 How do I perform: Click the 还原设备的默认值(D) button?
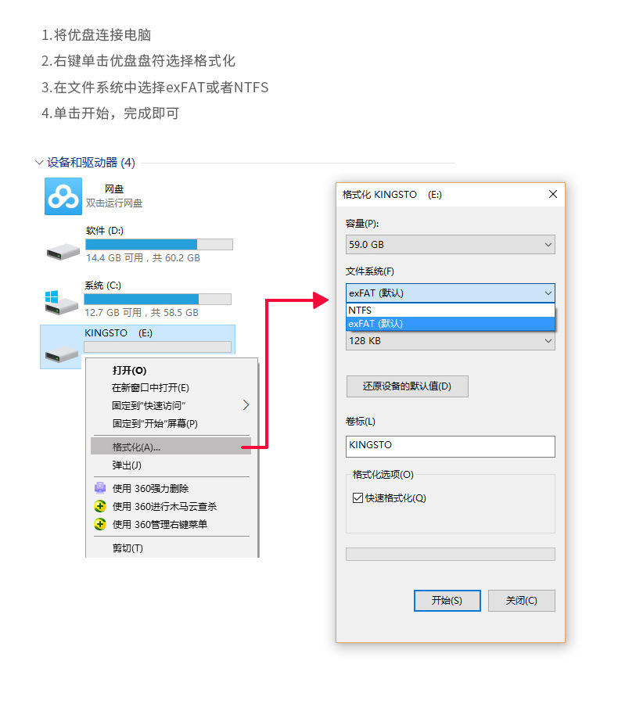(407, 386)
